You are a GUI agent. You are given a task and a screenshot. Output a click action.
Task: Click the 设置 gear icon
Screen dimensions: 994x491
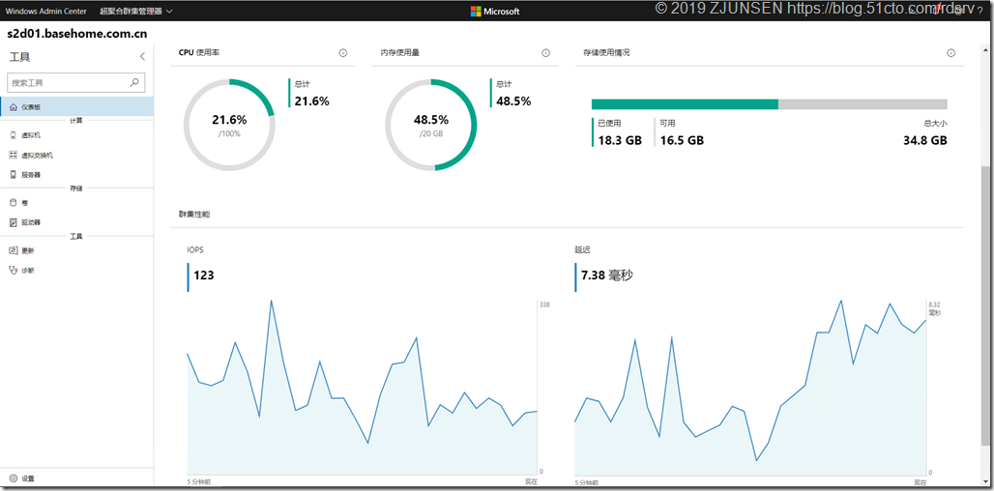[14, 478]
